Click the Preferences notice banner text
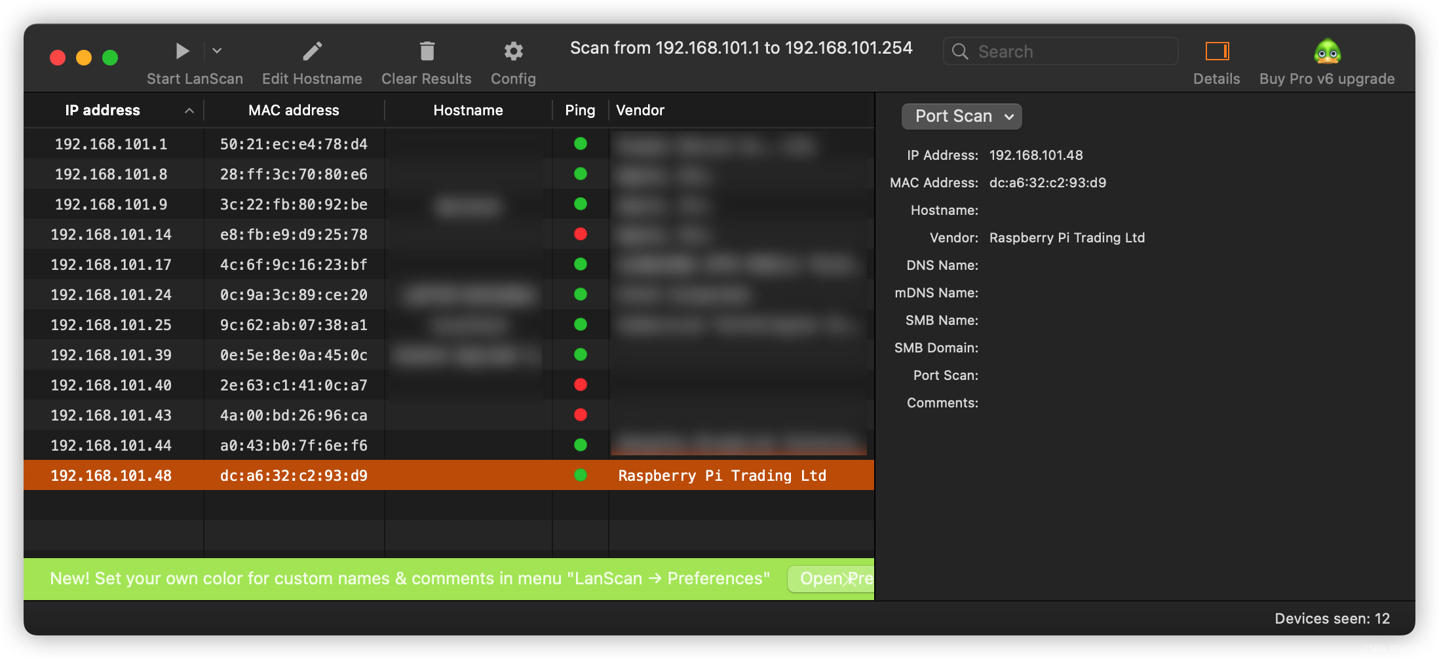 [x=410, y=578]
